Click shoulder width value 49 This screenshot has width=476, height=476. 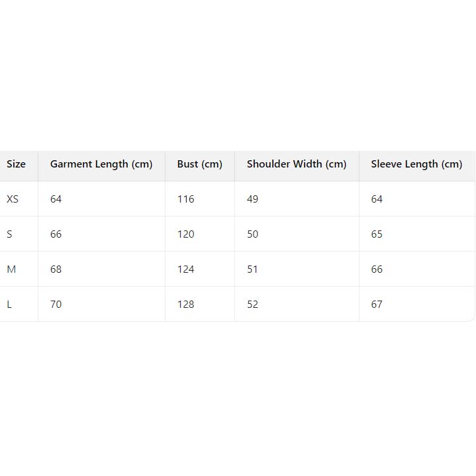coord(252,199)
